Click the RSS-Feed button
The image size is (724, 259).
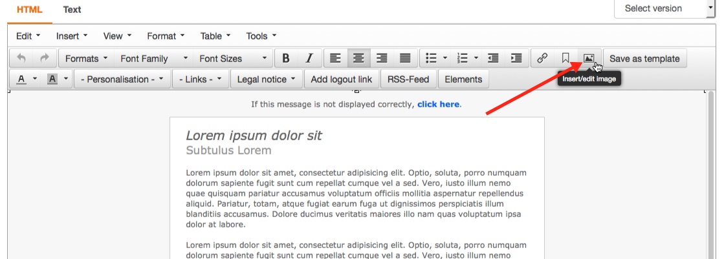point(408,79)
